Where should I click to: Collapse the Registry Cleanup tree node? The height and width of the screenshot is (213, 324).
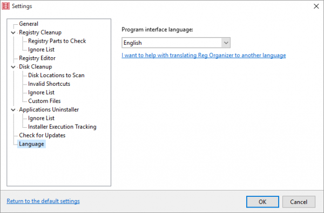[13, 32]
